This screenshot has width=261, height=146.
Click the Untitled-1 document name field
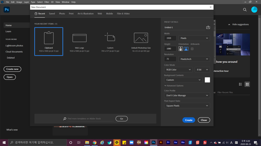pos(185,27)
